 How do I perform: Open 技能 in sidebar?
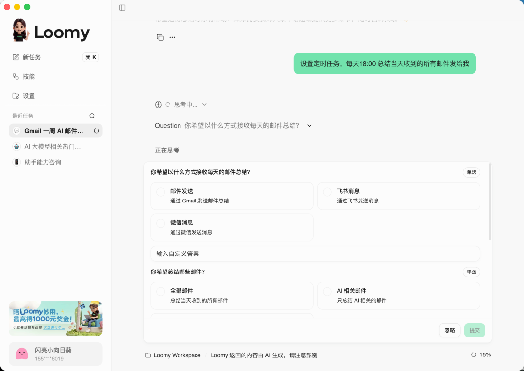[x=55, y=77]
